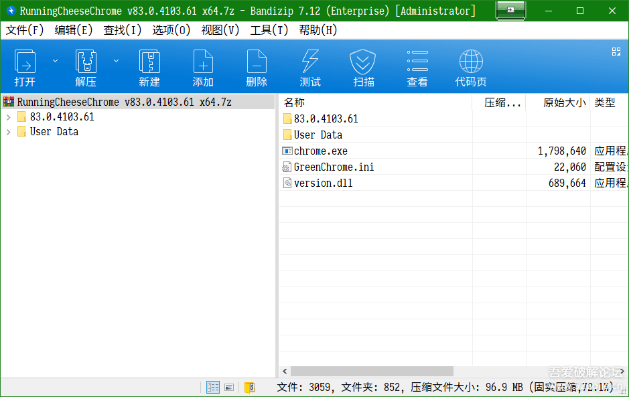Open the 查找(I) menu
The image size is (629, 397).
[x=123, y=30]
